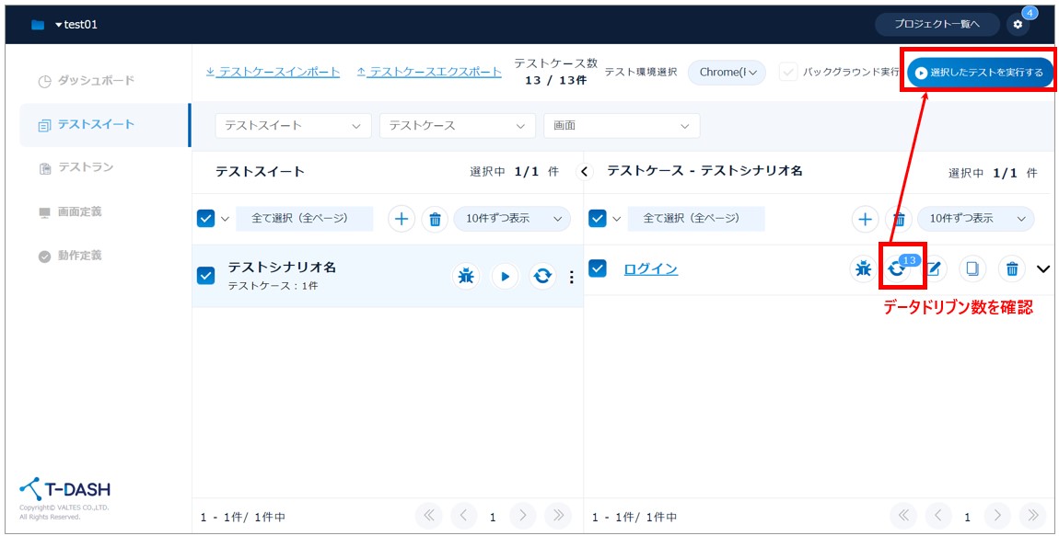The width and height of the screenshot is (1059, 536).
Task: Edit the ログイン test case with pencil icon
Action: point(933,268)
